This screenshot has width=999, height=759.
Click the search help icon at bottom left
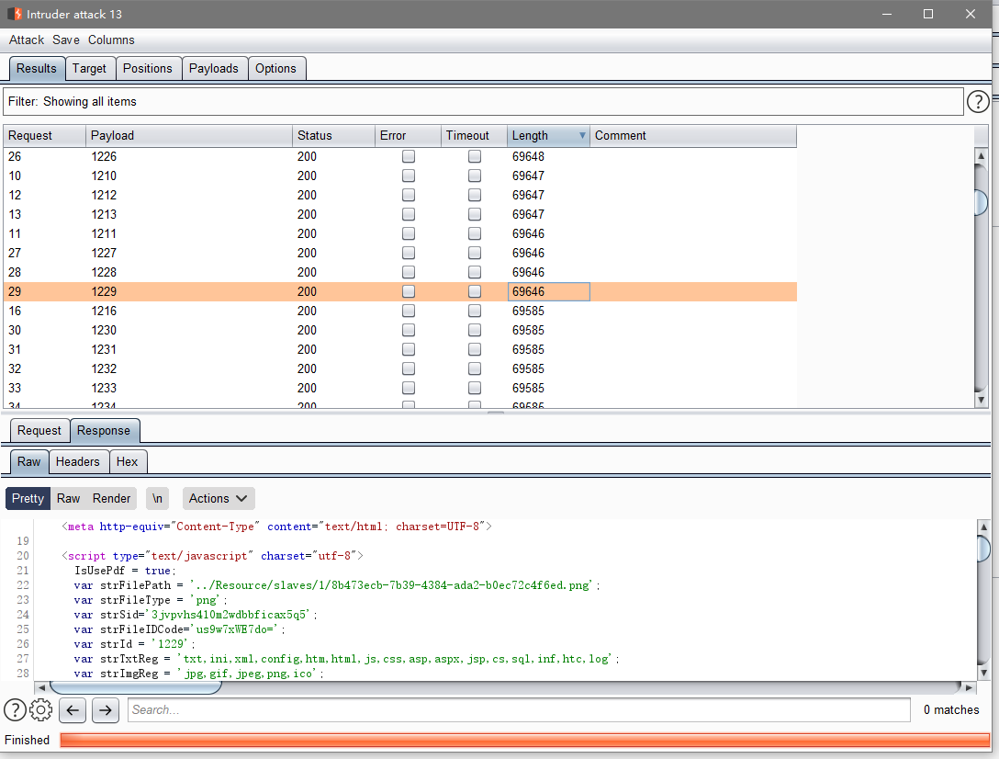(x=15, y=709)
